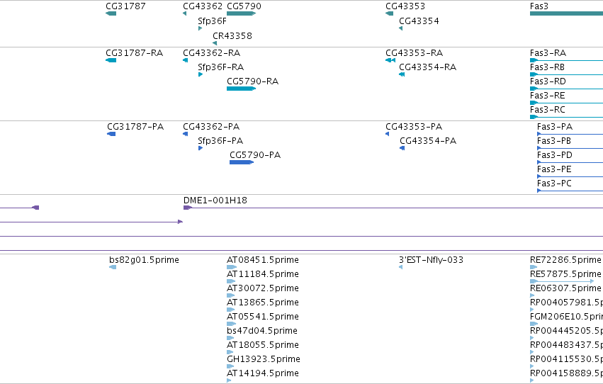Click the RE06307.5prime EST label
The height and width of the screenshot is (384, 603).
click(x=565, y=288)
